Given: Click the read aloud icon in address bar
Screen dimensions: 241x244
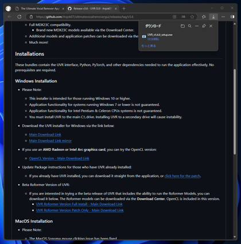Looking at the screenshot, I should pos(183,17).
